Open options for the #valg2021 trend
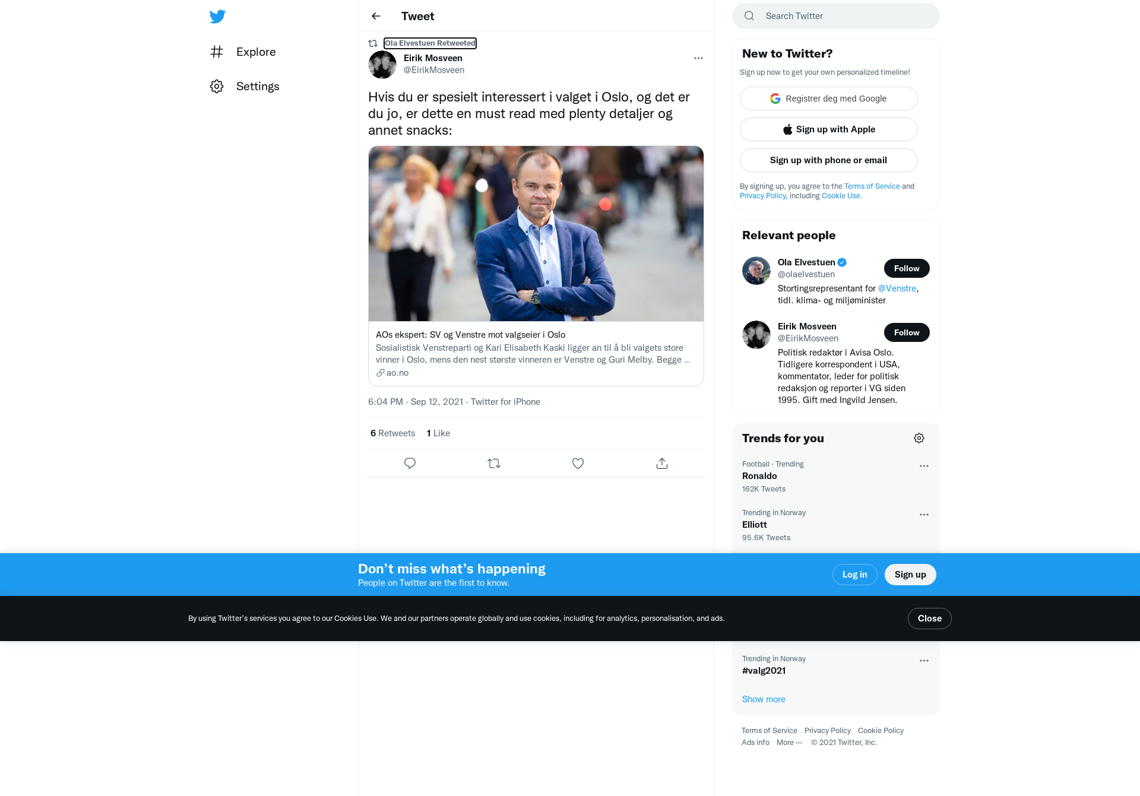This screenshot has height=796, width=1140. click(x=924, y=661)
